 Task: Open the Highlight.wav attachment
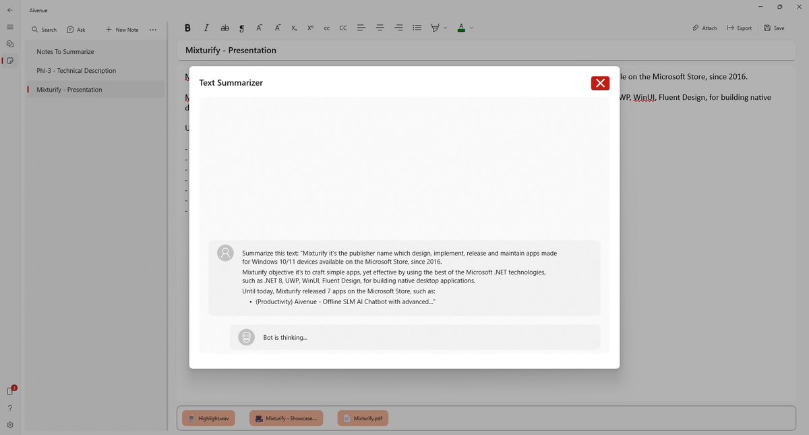[209, 418]
